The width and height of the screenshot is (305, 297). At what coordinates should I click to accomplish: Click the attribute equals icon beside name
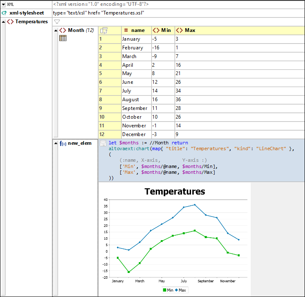click(x=126, y=30)
